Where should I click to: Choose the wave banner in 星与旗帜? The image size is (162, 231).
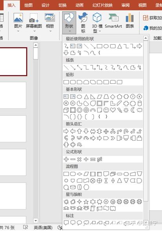click(106, 208)
